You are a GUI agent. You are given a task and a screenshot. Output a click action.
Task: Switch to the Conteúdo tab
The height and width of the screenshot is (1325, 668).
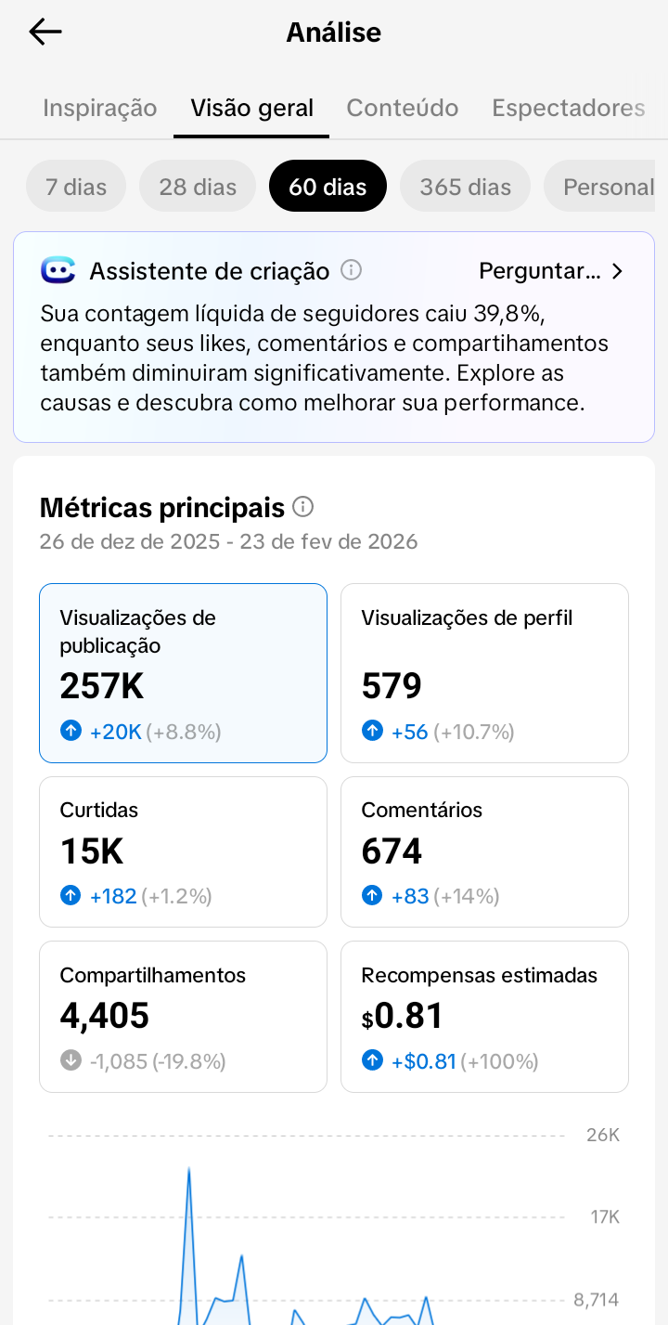click(403, 108)
